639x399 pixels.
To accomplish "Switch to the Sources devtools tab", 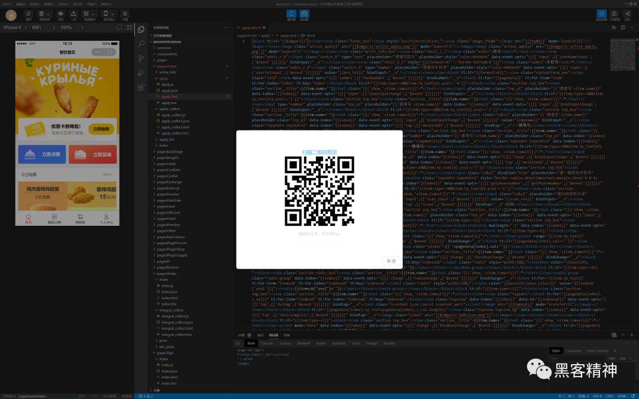I will pyautogui.click(x=285, y=343).
